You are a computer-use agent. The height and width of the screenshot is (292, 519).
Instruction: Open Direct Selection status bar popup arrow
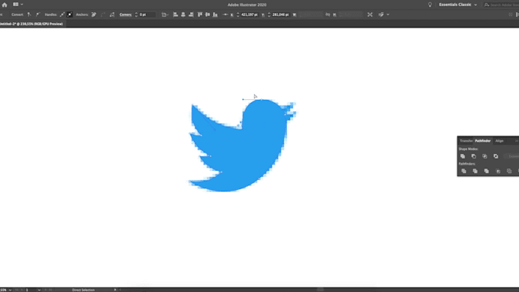pos(114,290)
